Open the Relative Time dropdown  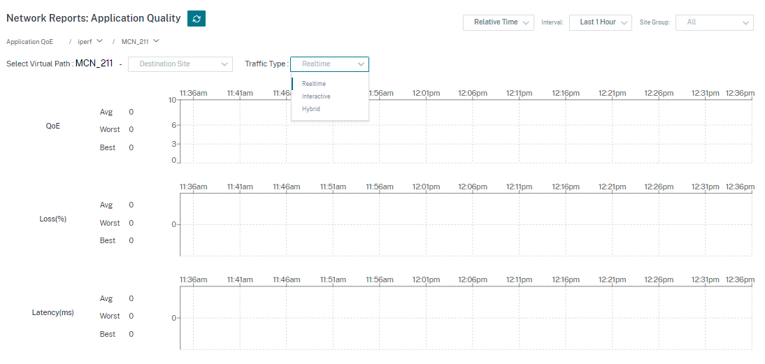pos(498,22)
